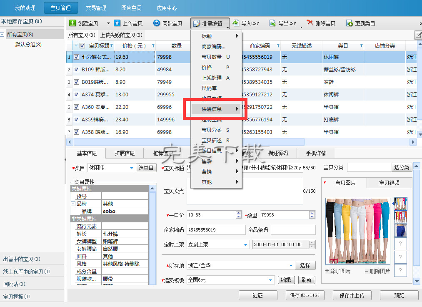Expand the 定时上架 立刻上架 dropdown
The image size is (422, 307).
point(245,244)
